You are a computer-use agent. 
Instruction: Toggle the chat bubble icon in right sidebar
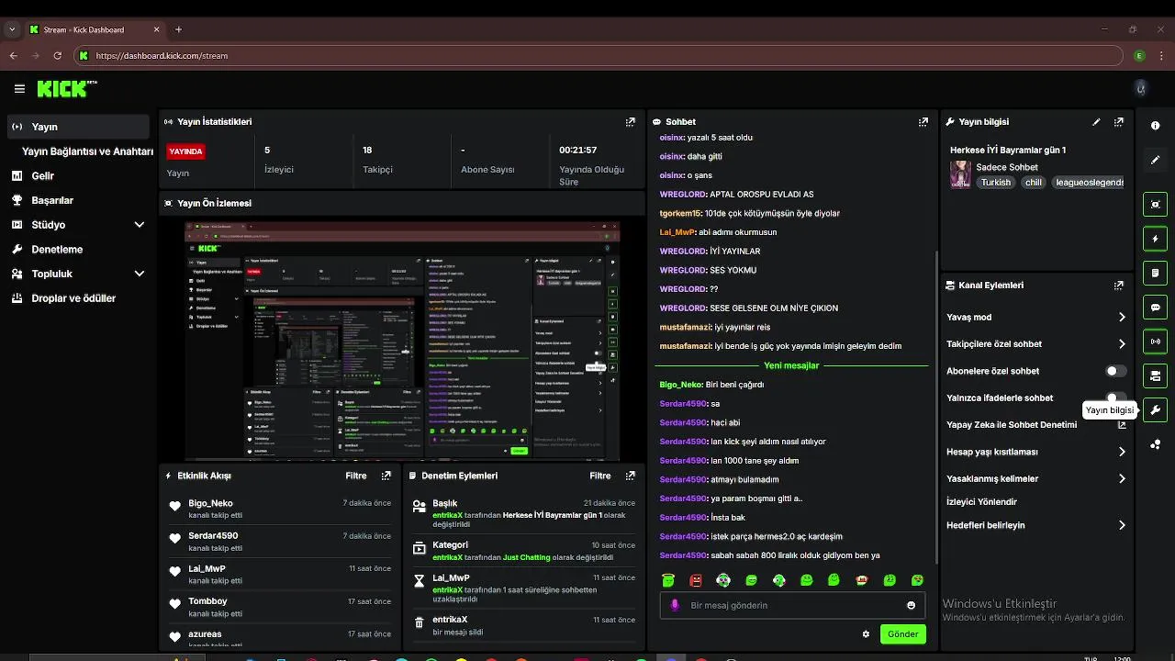click(x=1155, y=308)
